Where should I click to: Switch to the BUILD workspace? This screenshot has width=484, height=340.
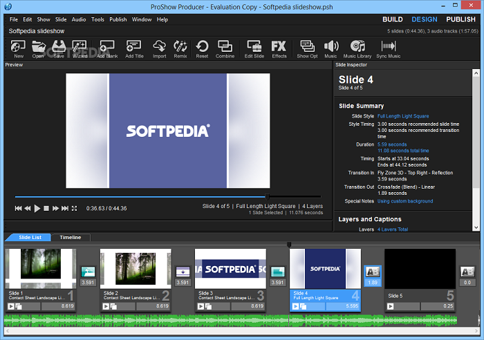pyautogui.click(x=393, y=19)
